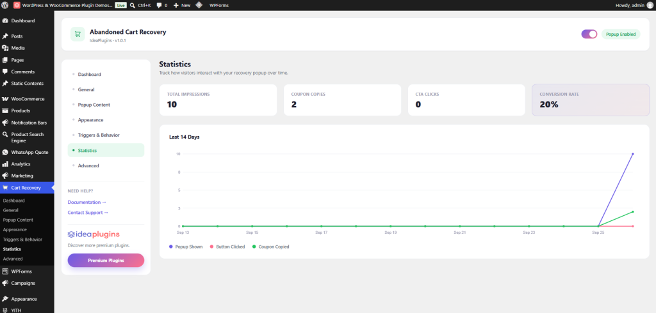Click the "Last 14 Days" chart title
This screenshot has width=656, height=313.
pos(184,137)
